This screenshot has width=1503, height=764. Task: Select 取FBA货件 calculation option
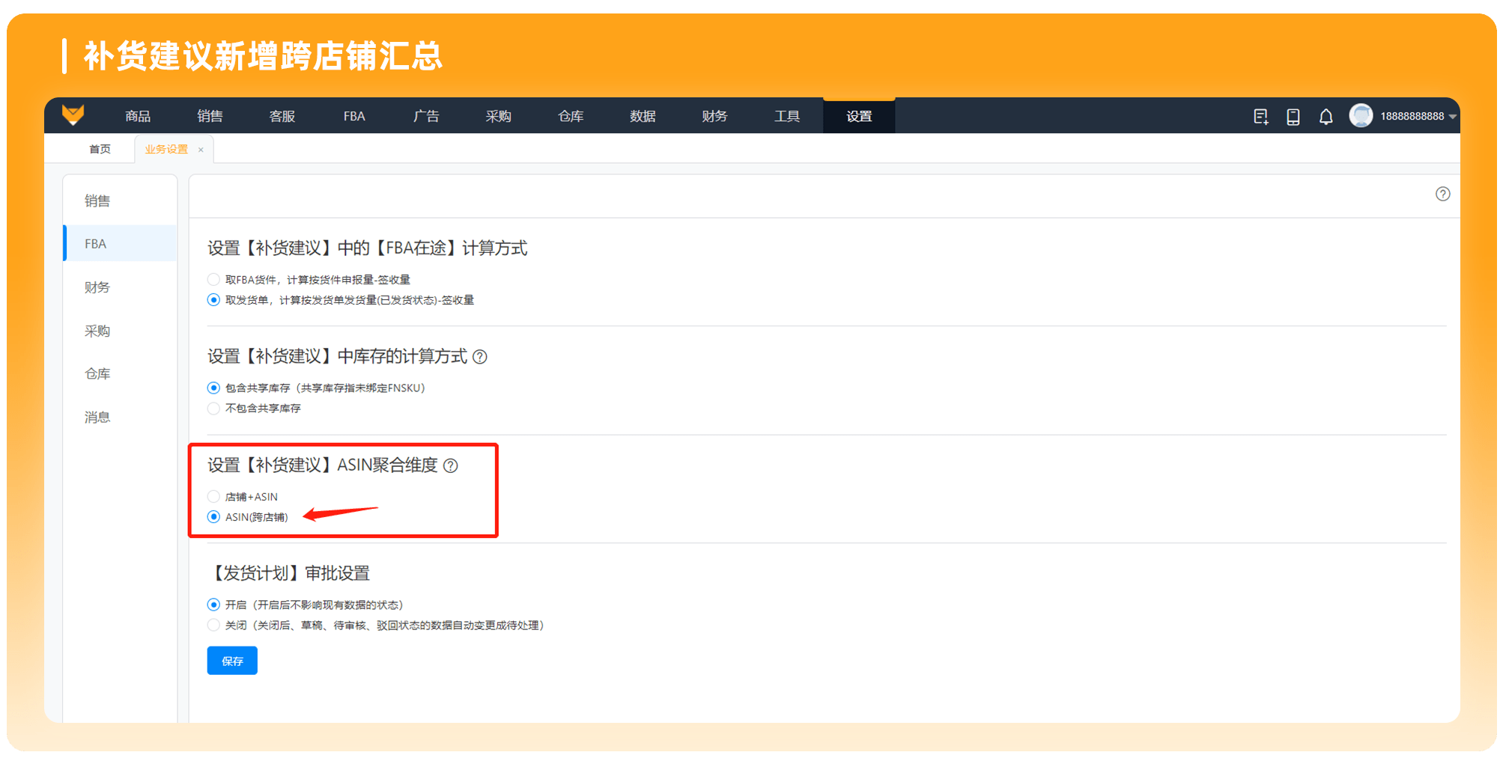[213, 279]
